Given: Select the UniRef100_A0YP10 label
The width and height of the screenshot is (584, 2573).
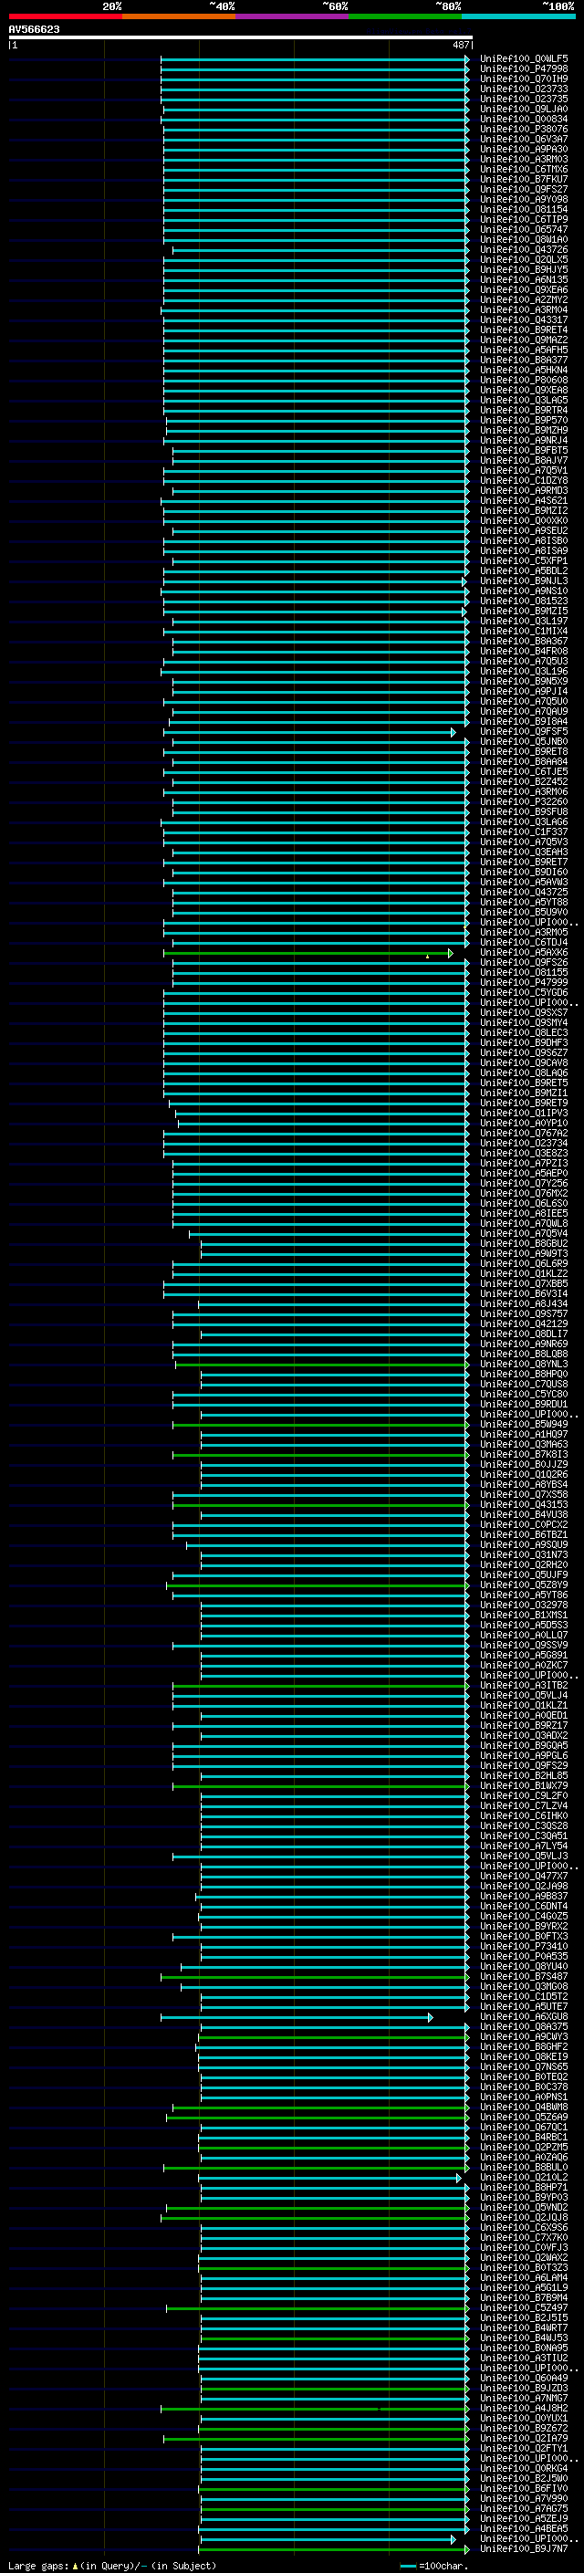Looking at the screenshot, I should (x=524, y=1124).
